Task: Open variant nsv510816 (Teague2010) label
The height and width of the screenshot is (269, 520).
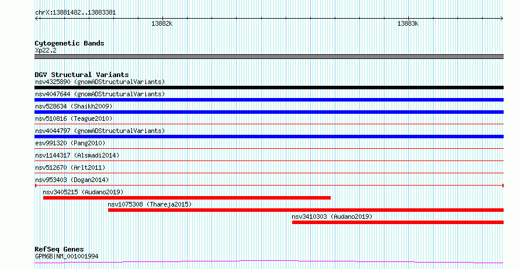Action: click(74, 118)
